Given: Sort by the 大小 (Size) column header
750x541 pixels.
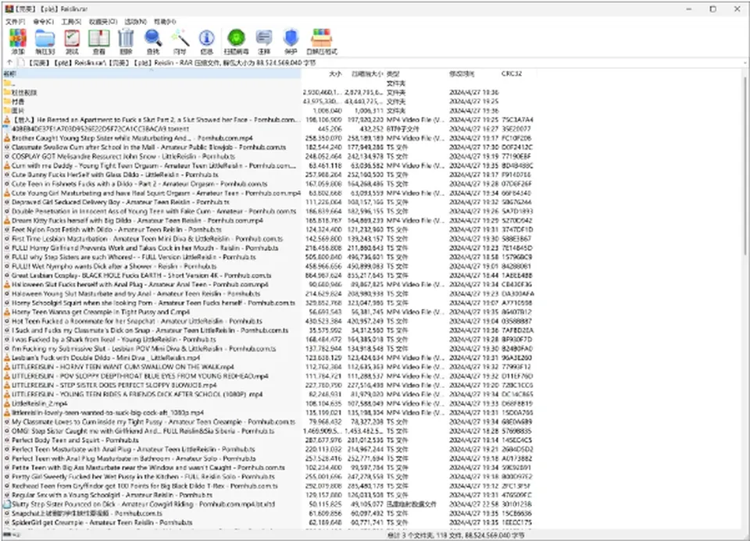Looking at the screenshot, I should click(323, 73).
